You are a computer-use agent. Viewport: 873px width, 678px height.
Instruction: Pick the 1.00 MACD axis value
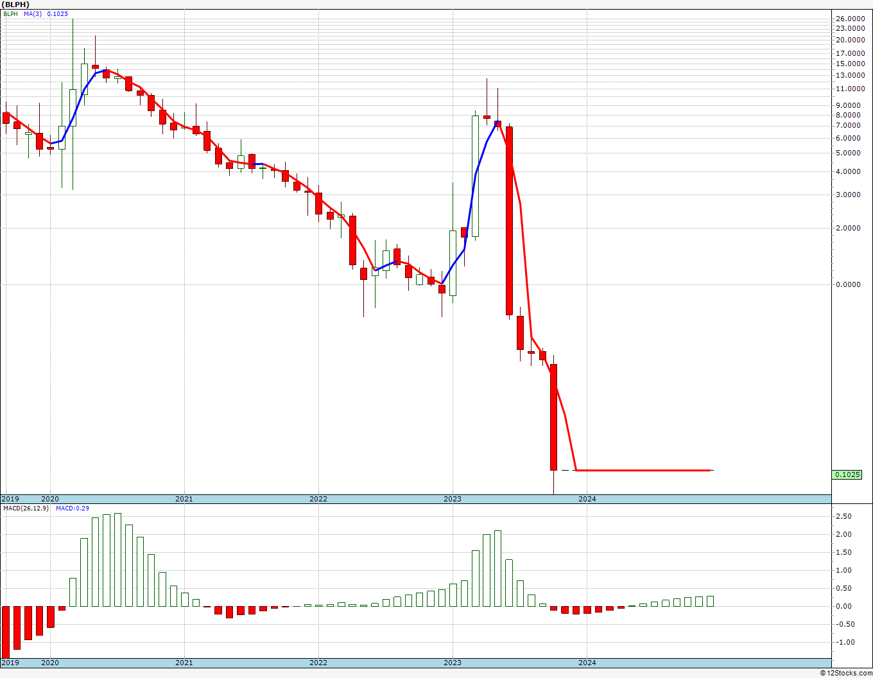843,570
